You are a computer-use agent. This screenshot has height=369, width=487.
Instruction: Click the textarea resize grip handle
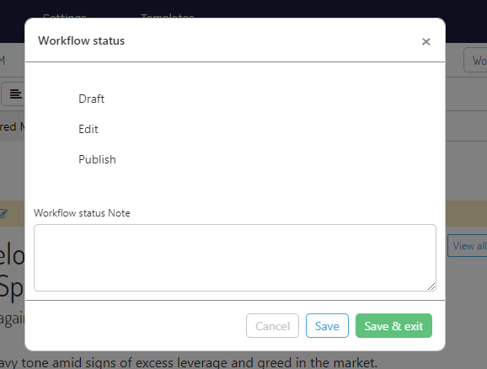(431, 286)
